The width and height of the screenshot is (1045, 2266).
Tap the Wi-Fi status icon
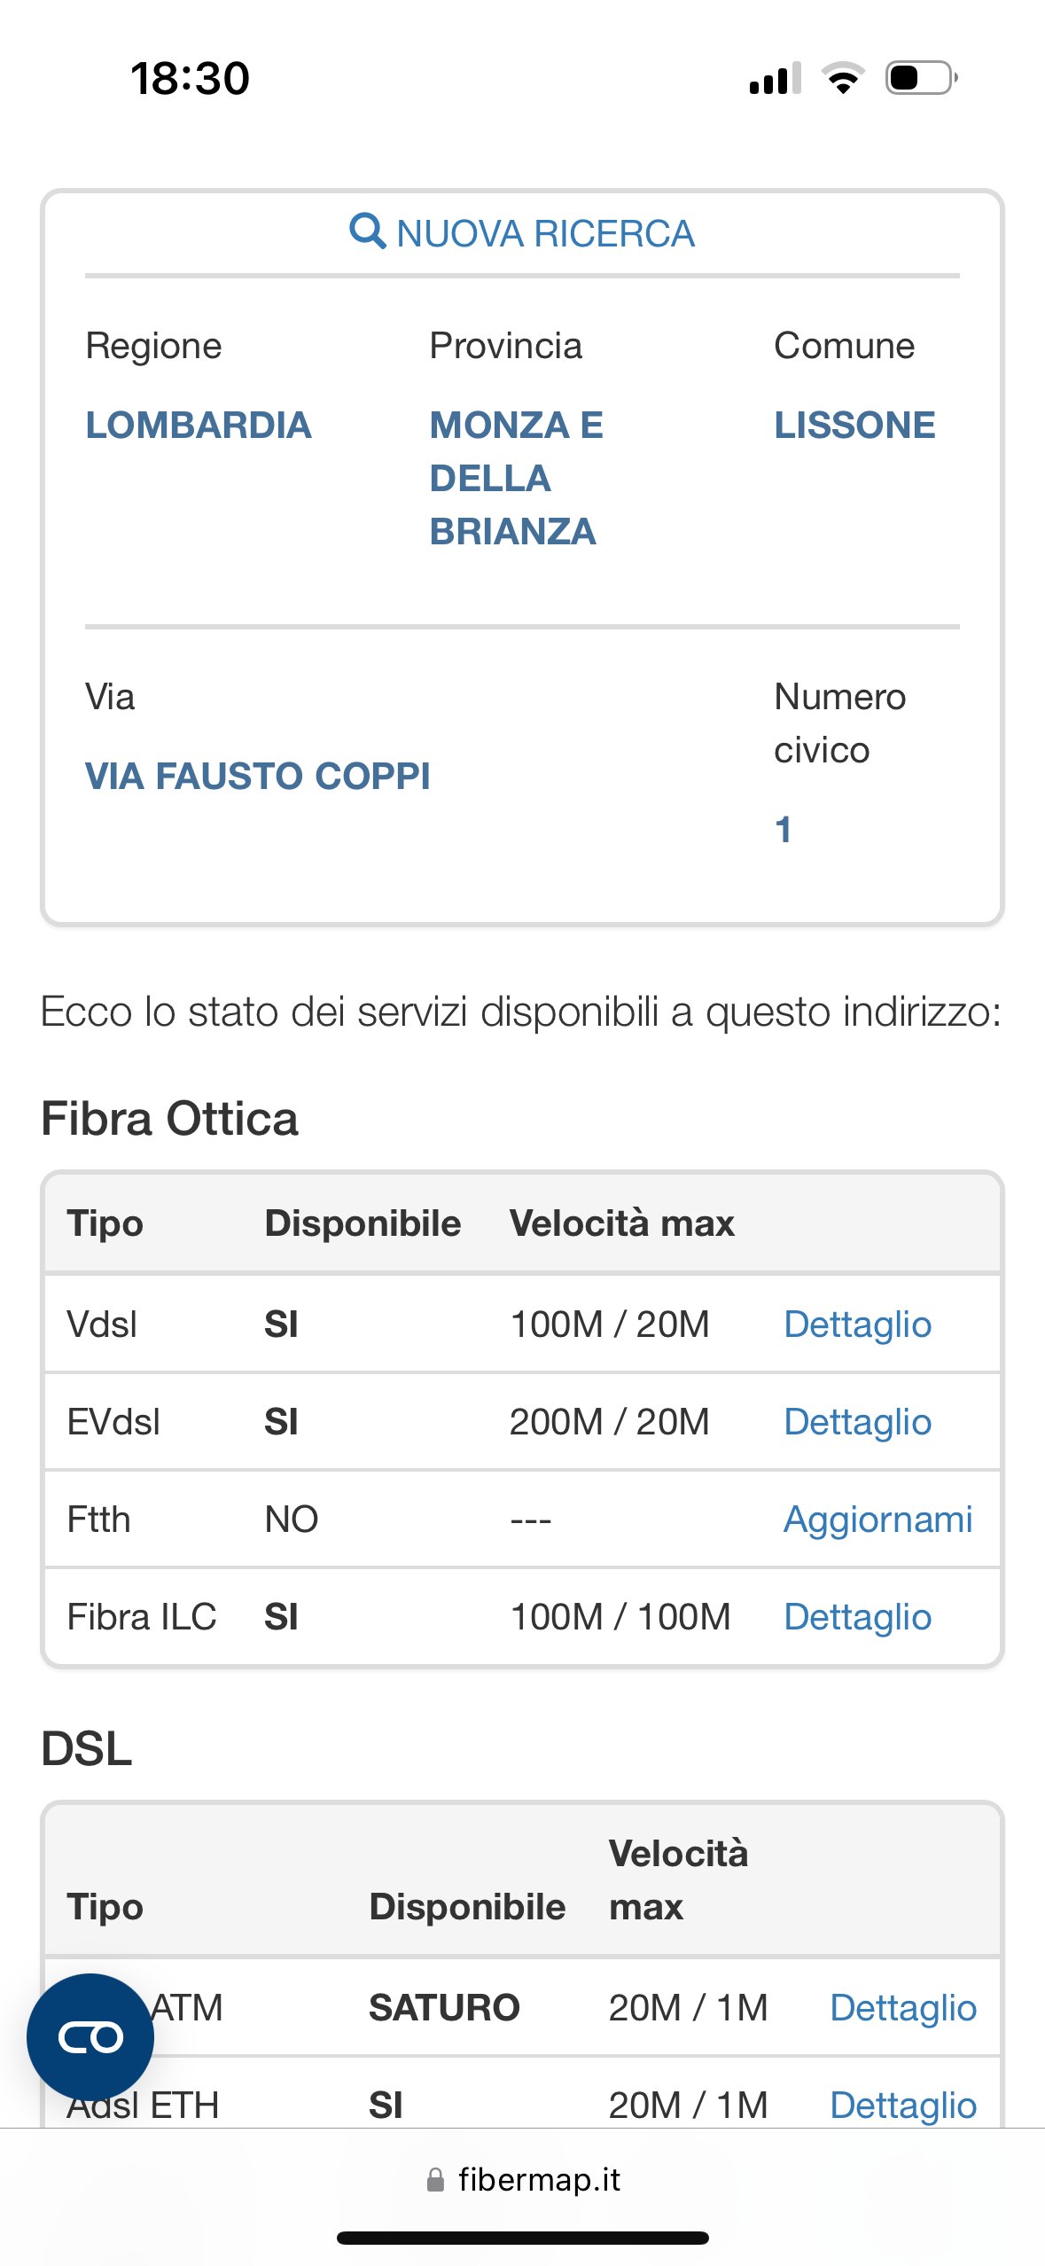[843, 78]
